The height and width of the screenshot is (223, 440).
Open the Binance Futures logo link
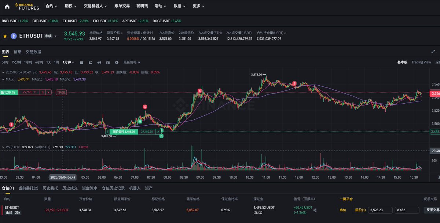click(26, 6)
